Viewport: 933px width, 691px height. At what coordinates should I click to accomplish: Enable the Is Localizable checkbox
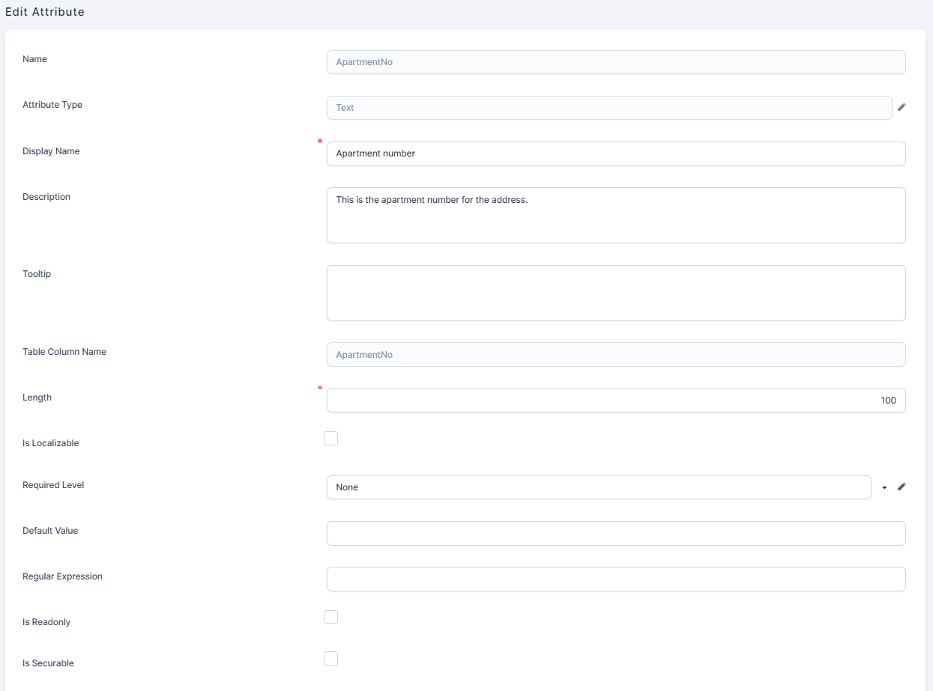pos(330,439)
